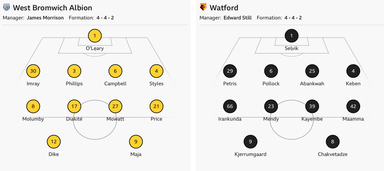384x171 pixels.
Task: Select Watford goalkeeper Selvik number 1
Action: (292, 36)
